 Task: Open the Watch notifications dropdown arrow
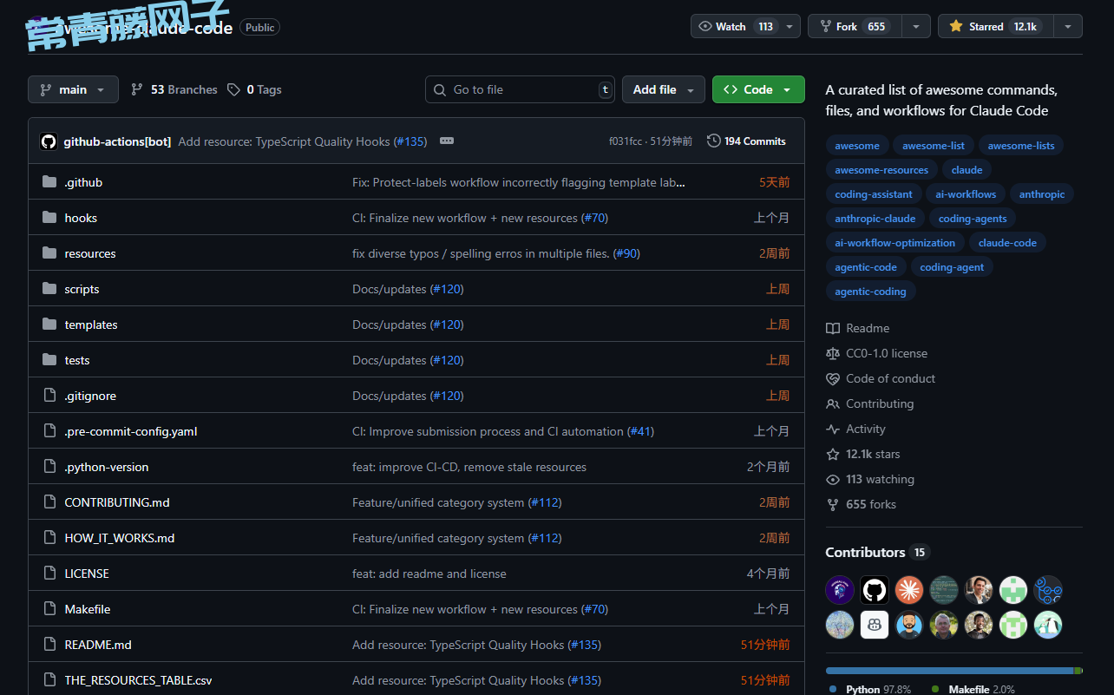tap(790, 26)
